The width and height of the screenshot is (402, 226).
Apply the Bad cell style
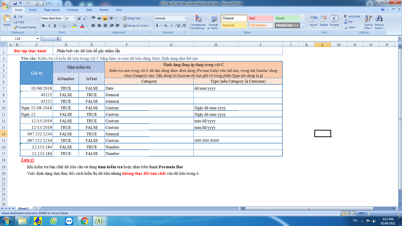pos(261,18)
